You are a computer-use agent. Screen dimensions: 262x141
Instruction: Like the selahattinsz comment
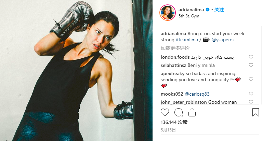click(x=251, y=65)
